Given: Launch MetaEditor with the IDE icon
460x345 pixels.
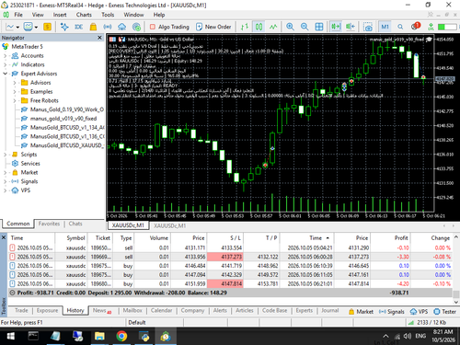Looking at the screenshot, I should click(x=79, y=27).
